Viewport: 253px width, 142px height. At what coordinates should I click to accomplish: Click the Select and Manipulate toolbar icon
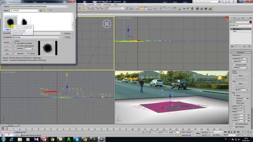coord(79,8)
